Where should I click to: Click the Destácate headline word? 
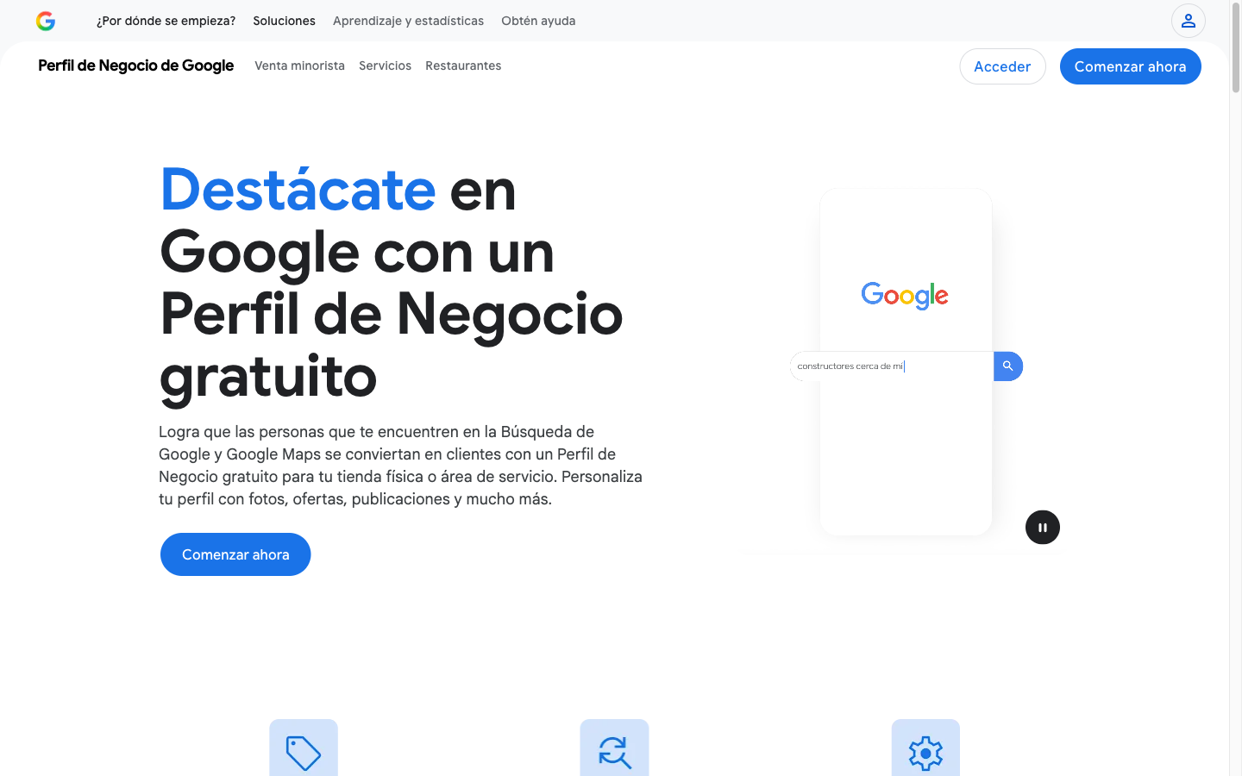pyautogui.click(x=298, y=190)
